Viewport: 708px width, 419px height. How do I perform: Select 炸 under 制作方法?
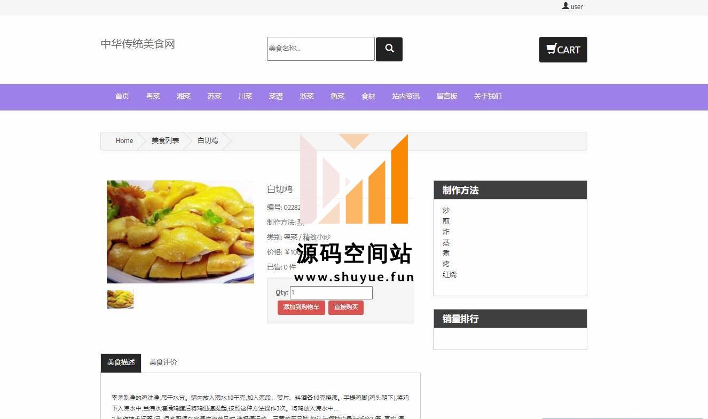446,232
